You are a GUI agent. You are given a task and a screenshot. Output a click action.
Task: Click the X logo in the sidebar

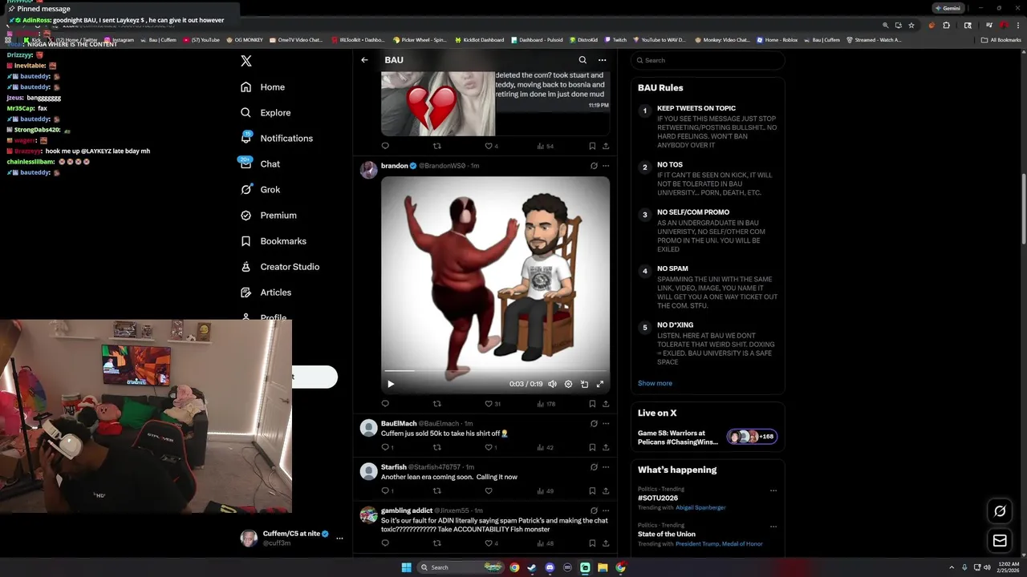point(246,61)
